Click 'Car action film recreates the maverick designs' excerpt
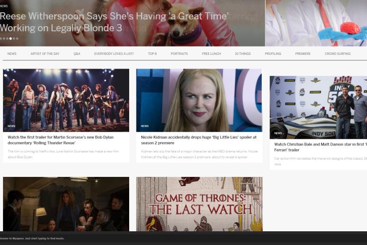The width and height of the screenshot is (367, 245). pos(321,161)
